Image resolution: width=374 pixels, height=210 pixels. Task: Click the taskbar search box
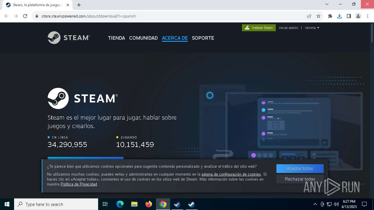pos(56,204)
